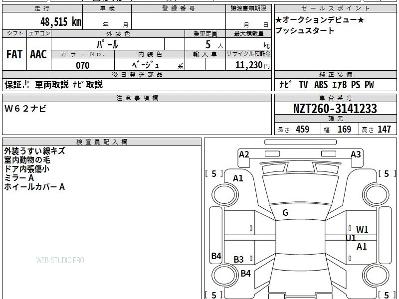Screen dimensions: 399x299
Task: Click the ナビ genuine equipment entry
Action: click(285, 84)
